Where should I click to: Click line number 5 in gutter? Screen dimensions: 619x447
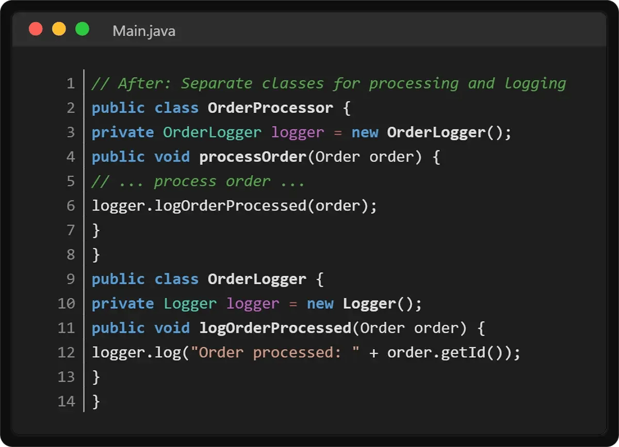pyautogui.click(x=71, y=181)
